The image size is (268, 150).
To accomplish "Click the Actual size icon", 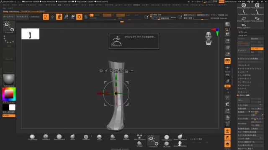I will pos(227,47).
